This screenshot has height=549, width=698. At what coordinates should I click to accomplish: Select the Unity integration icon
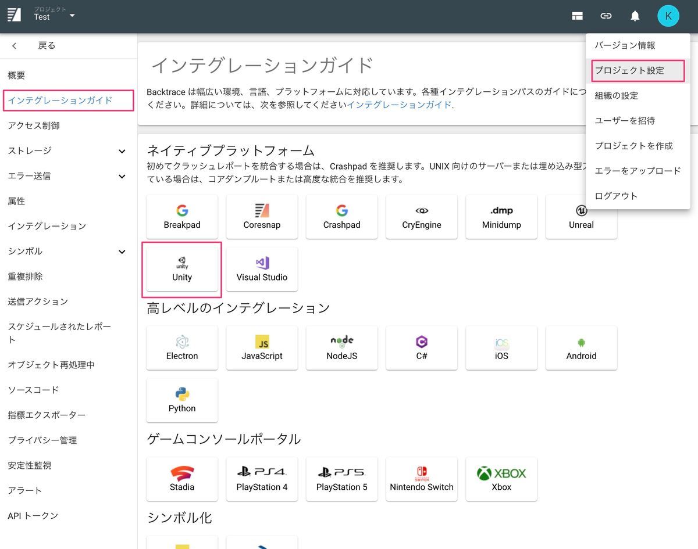tap(181, 269)
